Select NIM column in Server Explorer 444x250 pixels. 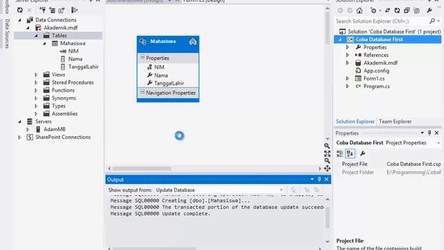[x=74, y=51]
